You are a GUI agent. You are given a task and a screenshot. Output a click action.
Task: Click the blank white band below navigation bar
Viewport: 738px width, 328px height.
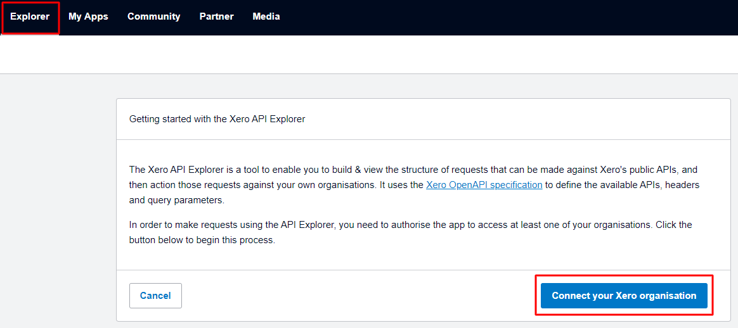368,54
